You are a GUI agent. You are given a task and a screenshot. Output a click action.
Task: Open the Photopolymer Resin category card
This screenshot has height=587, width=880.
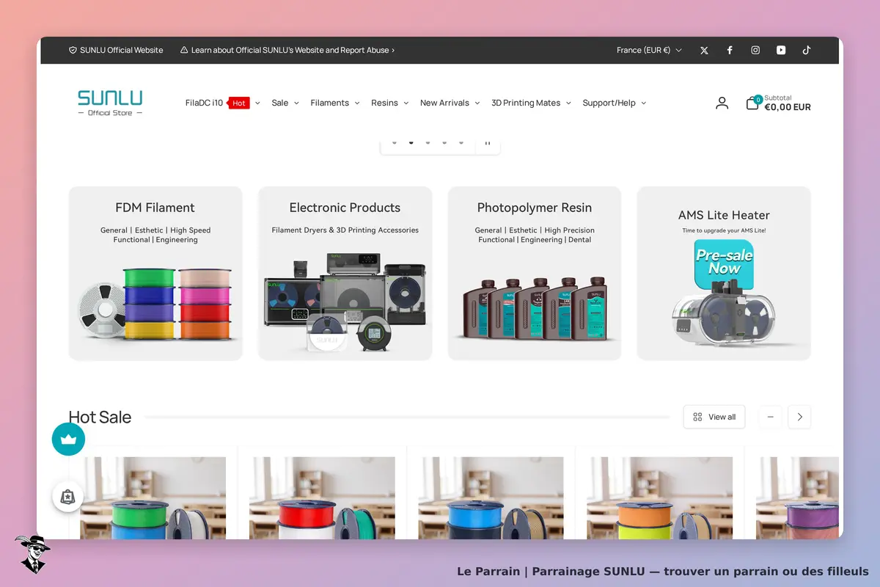coord(535,273)
